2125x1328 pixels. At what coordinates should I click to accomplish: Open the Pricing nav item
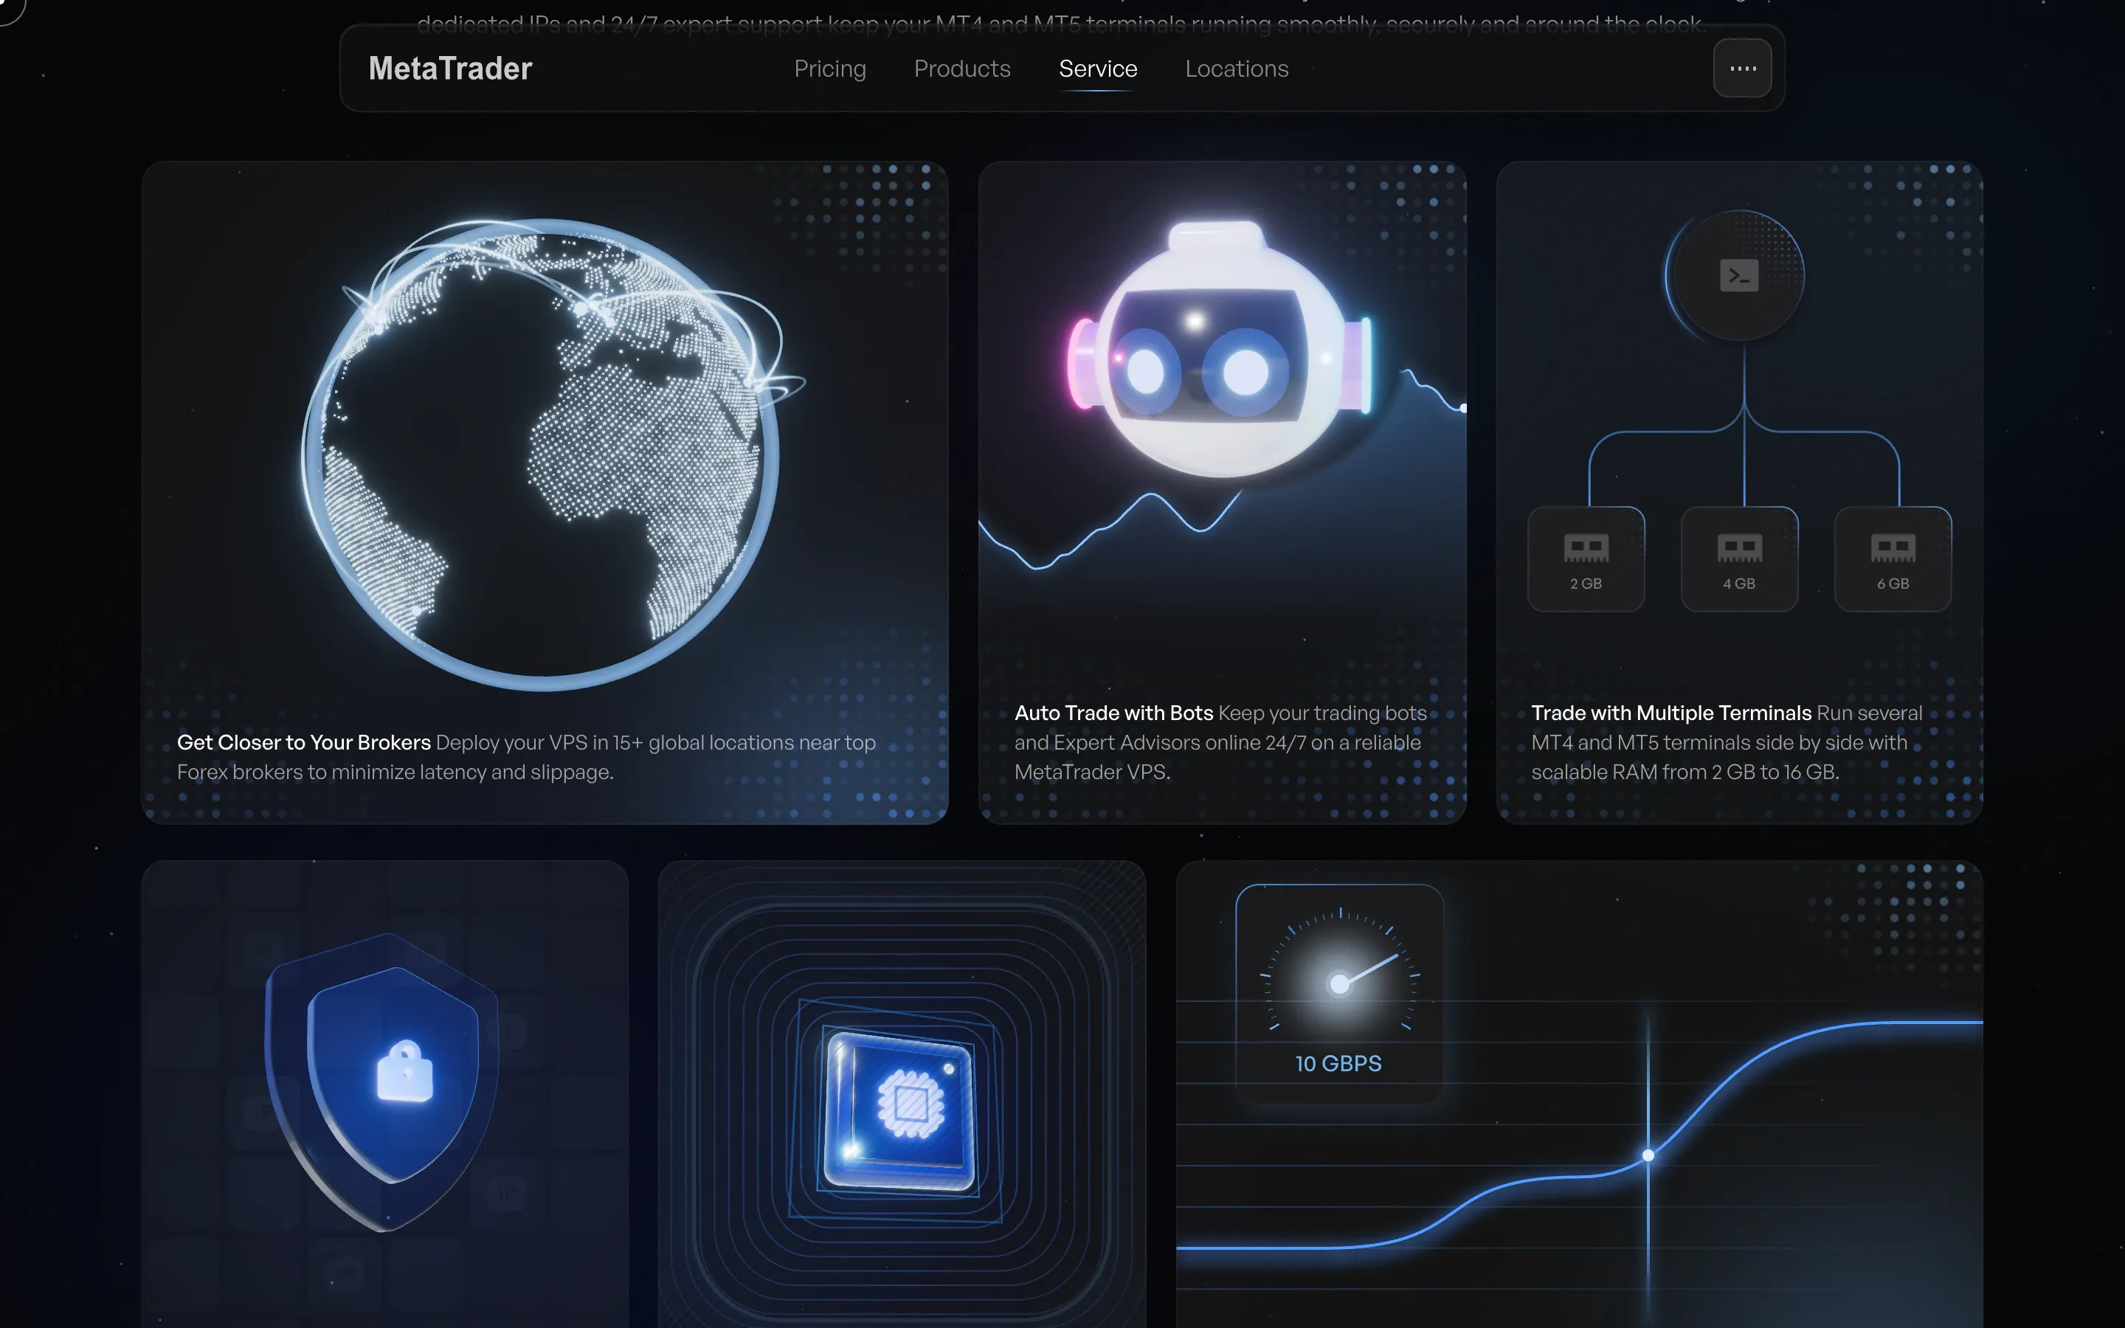tap(830, 69)
